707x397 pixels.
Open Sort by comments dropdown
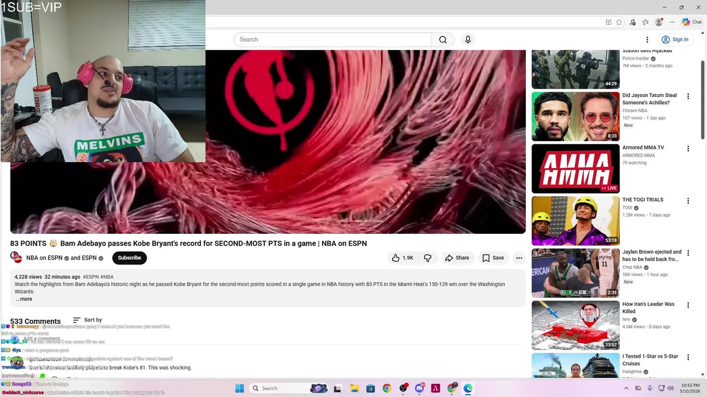click(x=87, y=320)
